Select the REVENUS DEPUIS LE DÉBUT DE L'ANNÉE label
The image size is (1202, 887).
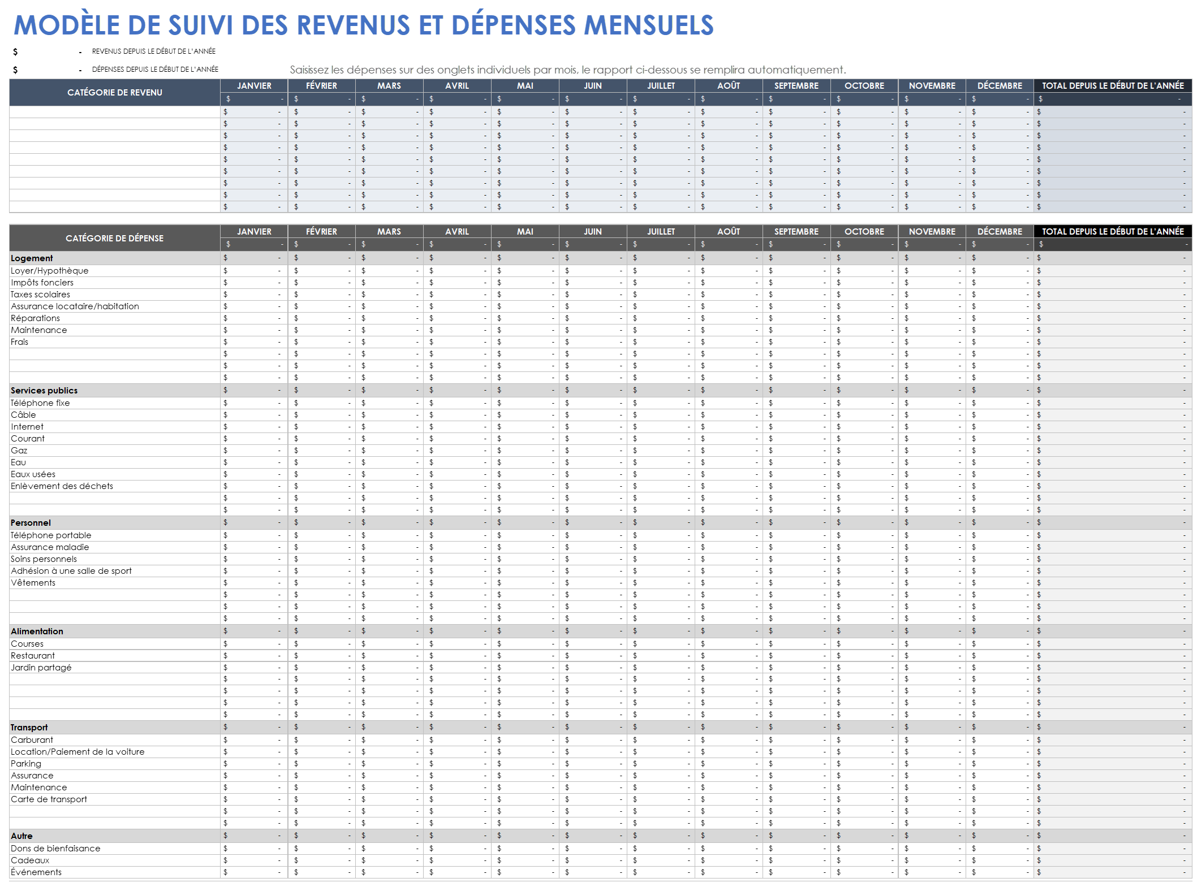coord(154,51)
